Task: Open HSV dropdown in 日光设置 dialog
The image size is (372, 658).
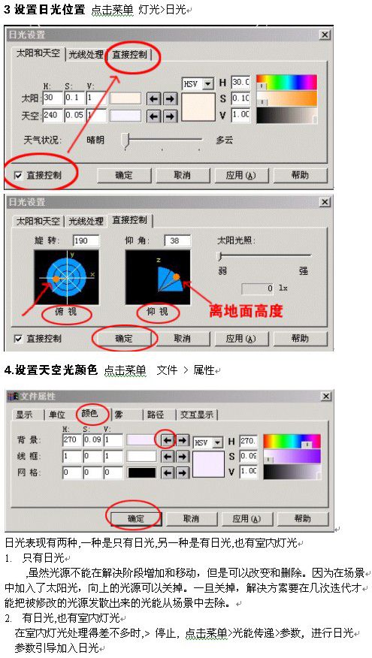Action: tap(198, 84)
